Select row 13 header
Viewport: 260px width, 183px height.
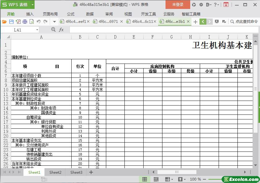[6, 103]
